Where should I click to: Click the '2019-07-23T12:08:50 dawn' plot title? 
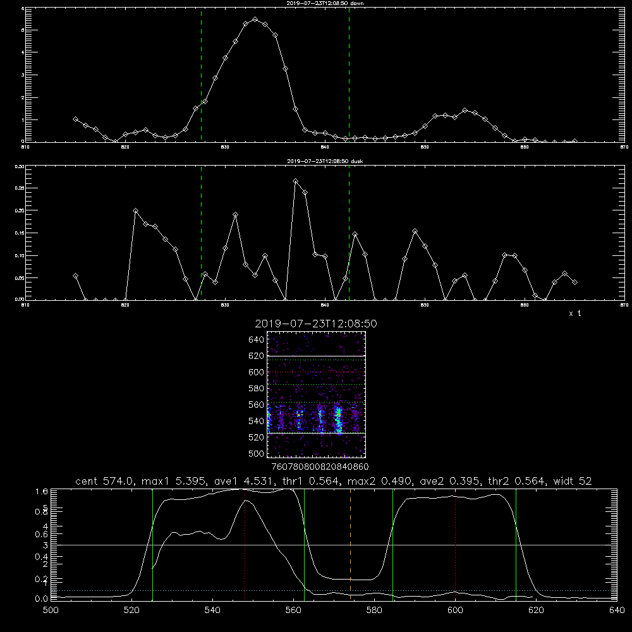325,3
